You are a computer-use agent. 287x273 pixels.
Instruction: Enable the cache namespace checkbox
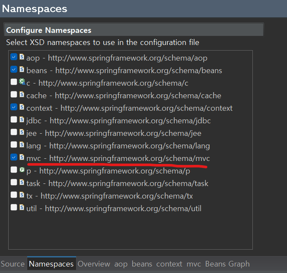coord(14,95)
